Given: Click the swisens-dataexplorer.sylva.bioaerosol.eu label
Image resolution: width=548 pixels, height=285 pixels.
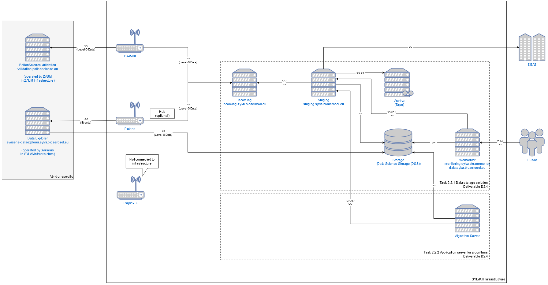Looking at the screenshot, I should point(38,142).
